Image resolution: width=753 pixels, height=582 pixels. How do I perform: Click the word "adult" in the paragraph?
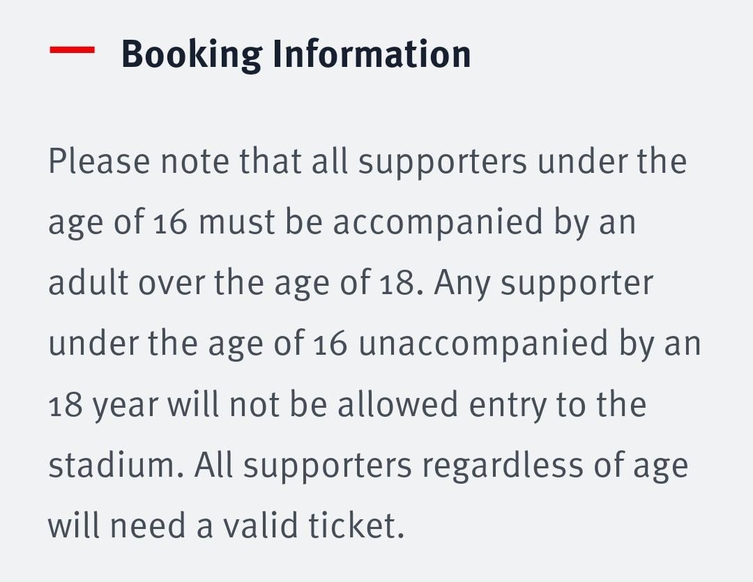coord(88,283)
